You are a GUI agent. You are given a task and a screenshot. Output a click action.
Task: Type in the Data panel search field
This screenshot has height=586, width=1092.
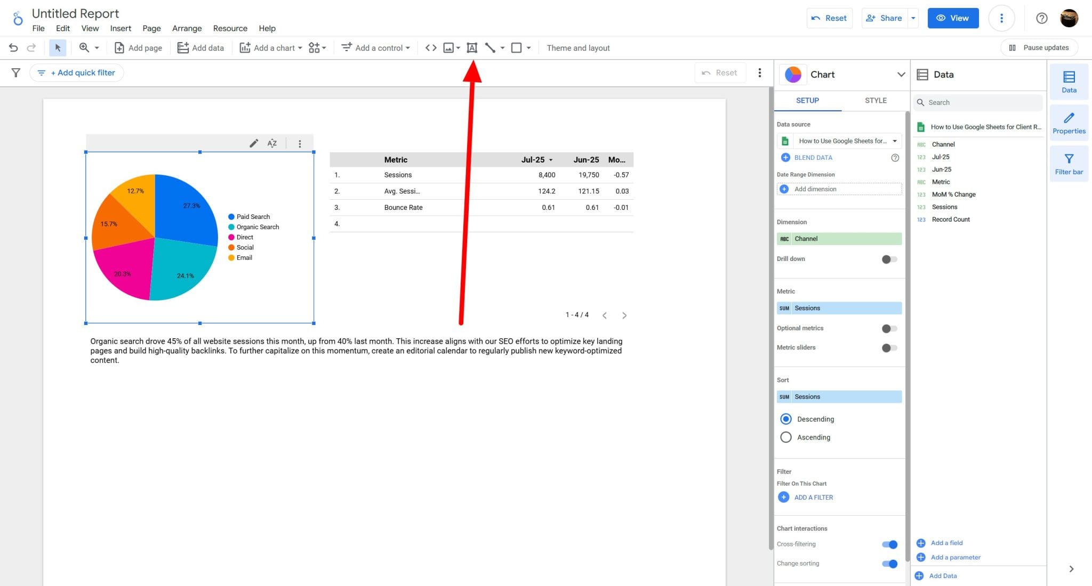[x=978, y=102]
